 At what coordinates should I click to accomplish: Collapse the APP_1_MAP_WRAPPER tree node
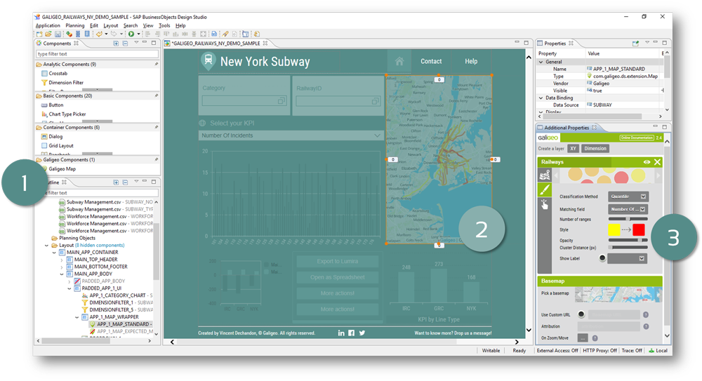pyautogui.click(x=77, y=317)
